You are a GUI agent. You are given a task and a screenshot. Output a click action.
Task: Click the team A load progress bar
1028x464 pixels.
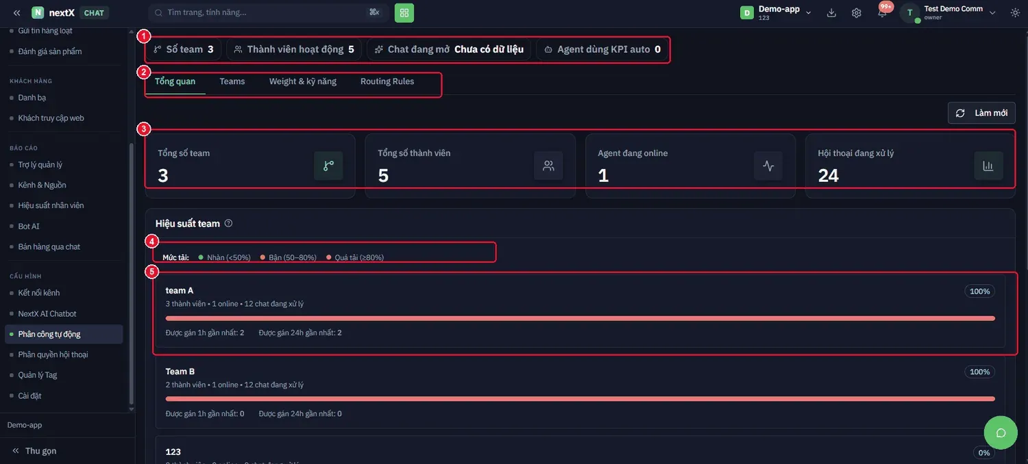pyautogui.click(x=580, y=318)
